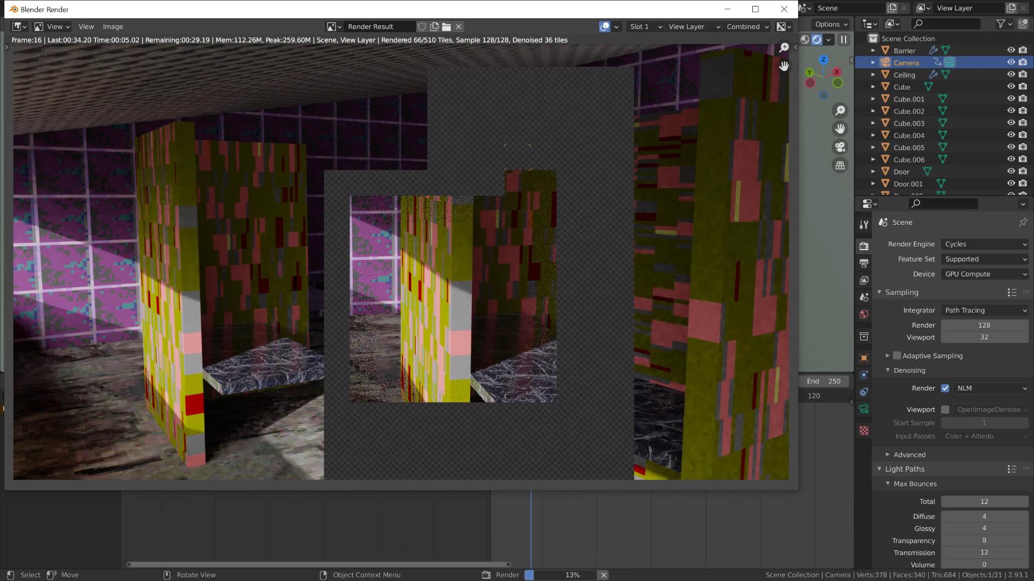Expand the Advanced sampling section
The image size is (1034, 581).
coord(909,455)
